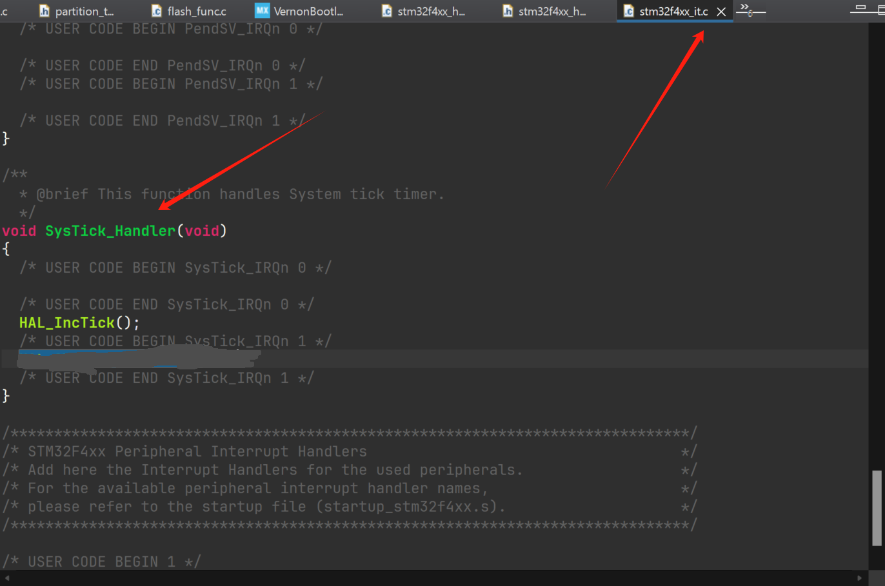Click the C file icon on flash_func.c tab
Screen dimensions: 885x586
(x=156, y=11)
